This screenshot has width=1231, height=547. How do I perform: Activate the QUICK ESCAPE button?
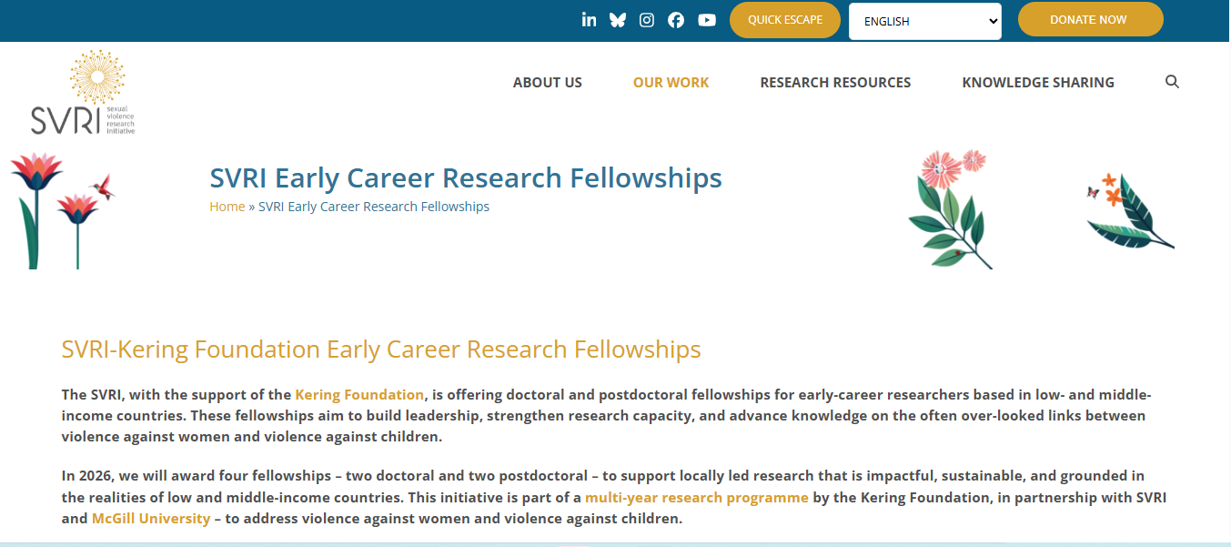pyautogui.click(x=784, y=18)
